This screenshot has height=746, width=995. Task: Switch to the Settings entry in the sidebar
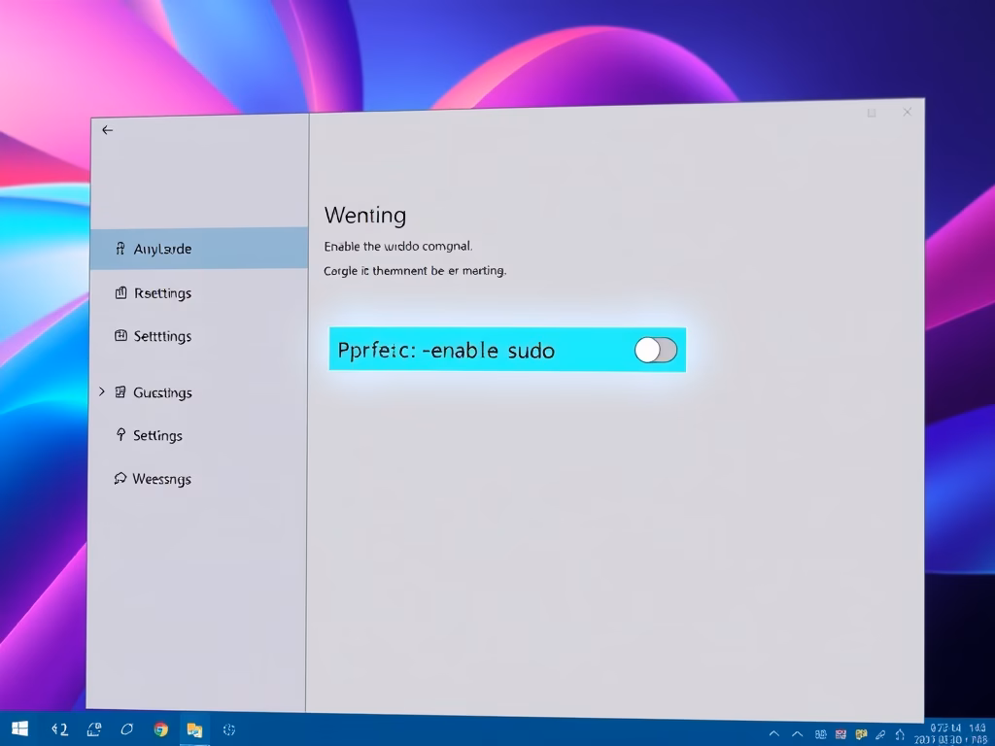coord(157,435)
